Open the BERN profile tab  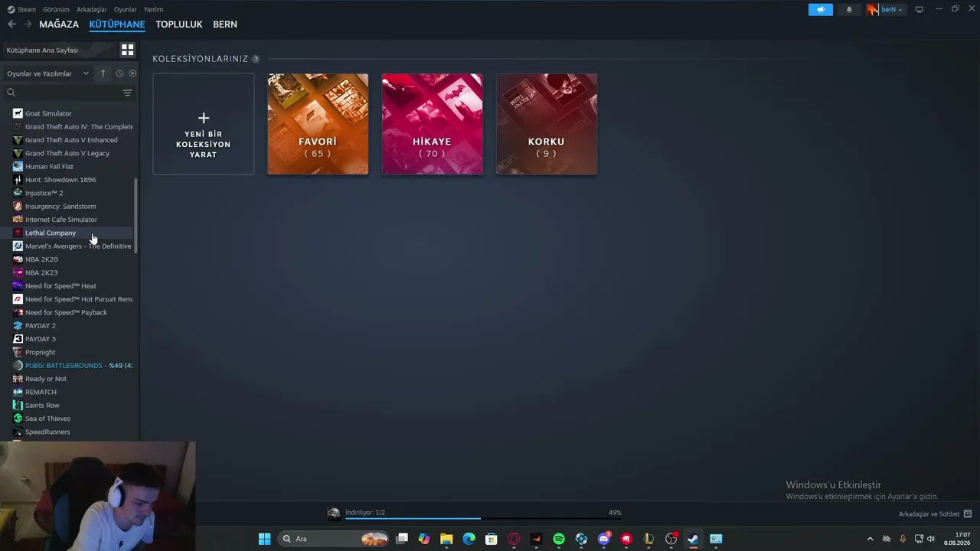click(x=225, y=24)
